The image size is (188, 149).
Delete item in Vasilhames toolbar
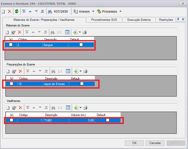point(20,108)
